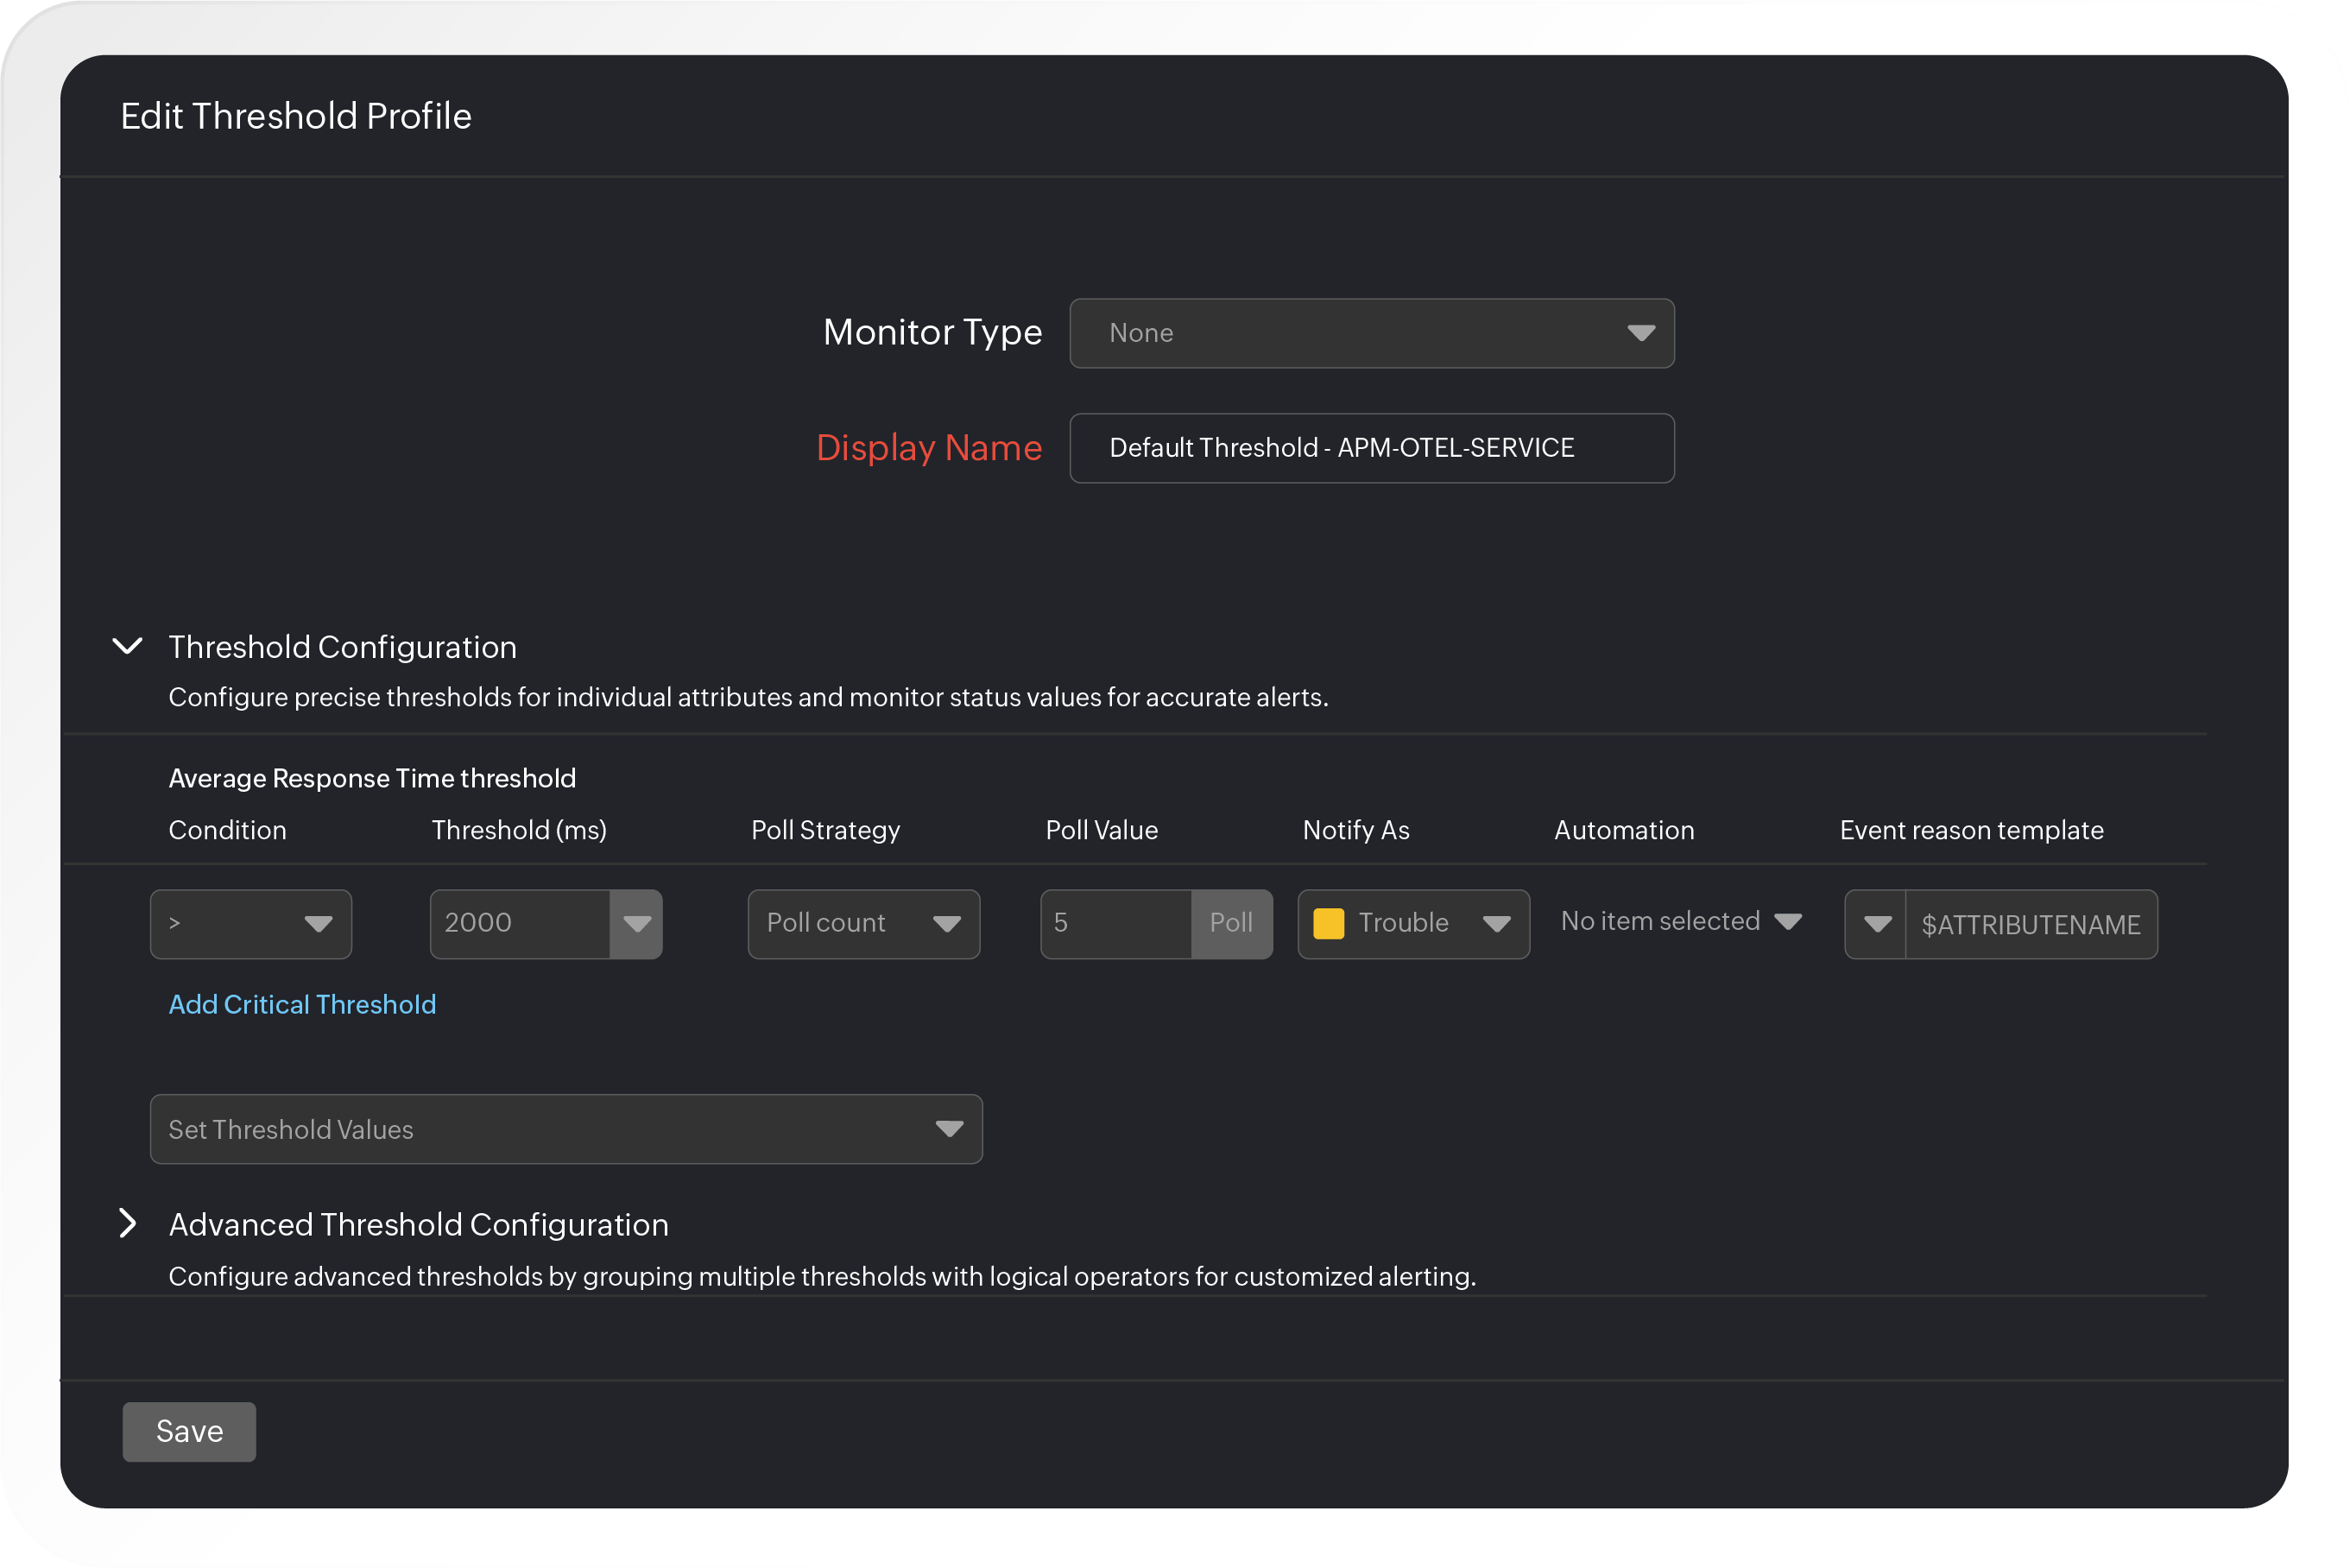Screen dimensions: 2350x1568
Task: Click the Display Name text field
Action: pos(1370,448)
